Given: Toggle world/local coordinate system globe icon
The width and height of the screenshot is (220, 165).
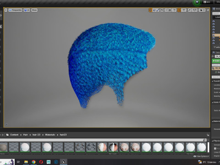Looking at the screenshot, I should click(162, 10).
